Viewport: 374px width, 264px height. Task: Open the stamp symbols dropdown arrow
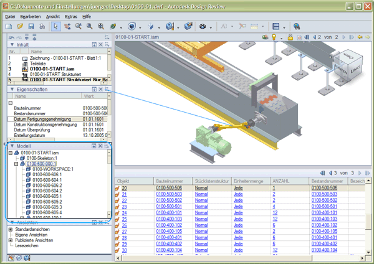point(211,28)
